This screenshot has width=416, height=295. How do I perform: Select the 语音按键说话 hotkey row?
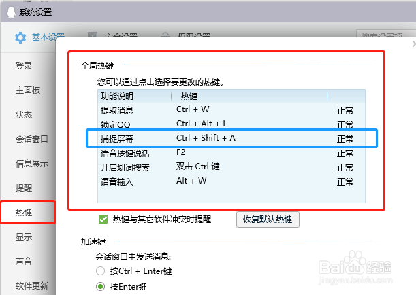pos(231,153)
